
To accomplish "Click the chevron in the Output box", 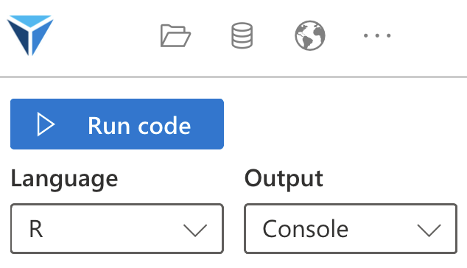I will point(429,230).
